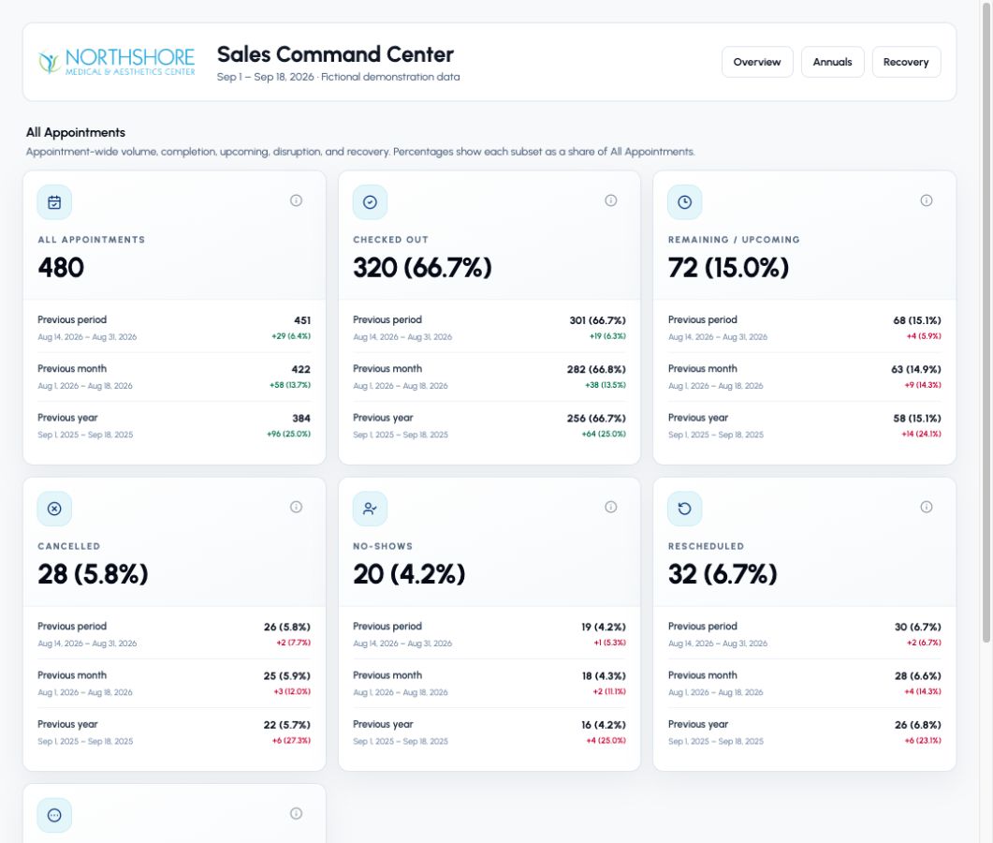Click the Sales Command Center title

(x=335, y=54)
